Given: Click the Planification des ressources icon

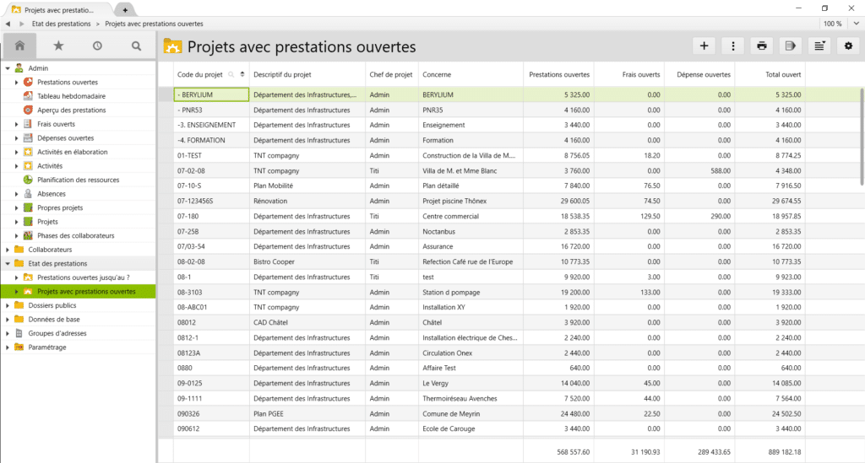Looking at the screenshot, I should (x=28, y=180).
